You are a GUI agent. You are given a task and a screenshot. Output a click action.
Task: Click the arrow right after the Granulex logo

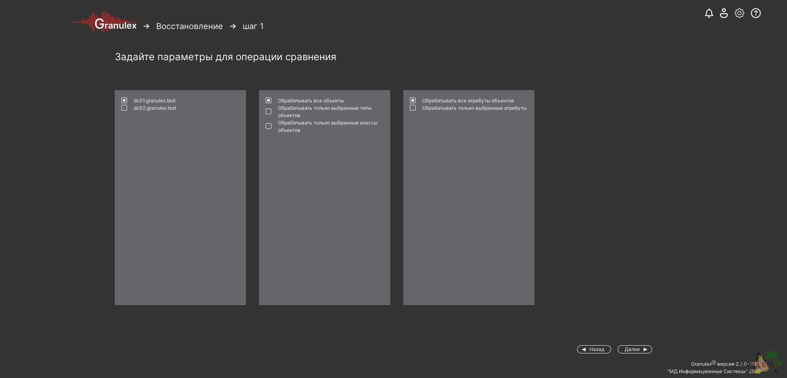point(146,26)
